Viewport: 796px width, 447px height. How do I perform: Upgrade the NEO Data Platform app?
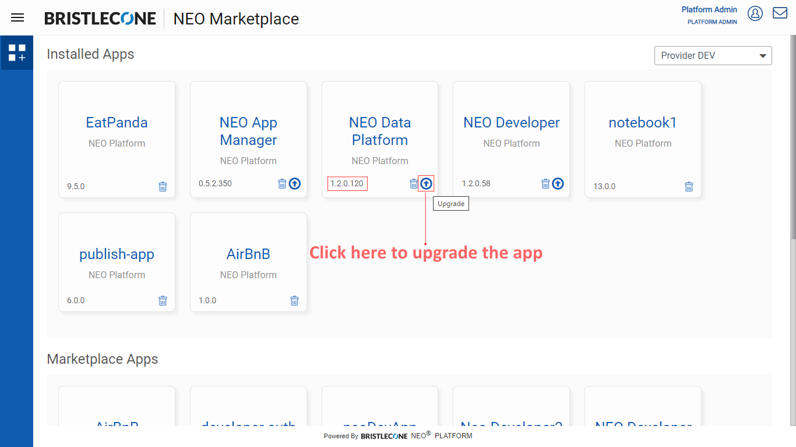coord(427,184)
